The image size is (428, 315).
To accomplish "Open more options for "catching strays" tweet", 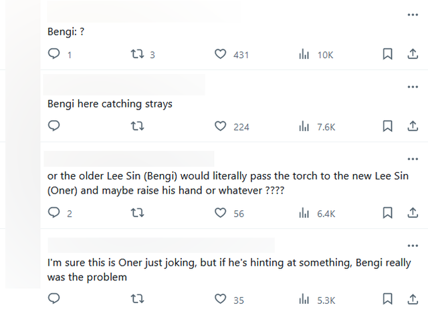I will click(413, 87).
